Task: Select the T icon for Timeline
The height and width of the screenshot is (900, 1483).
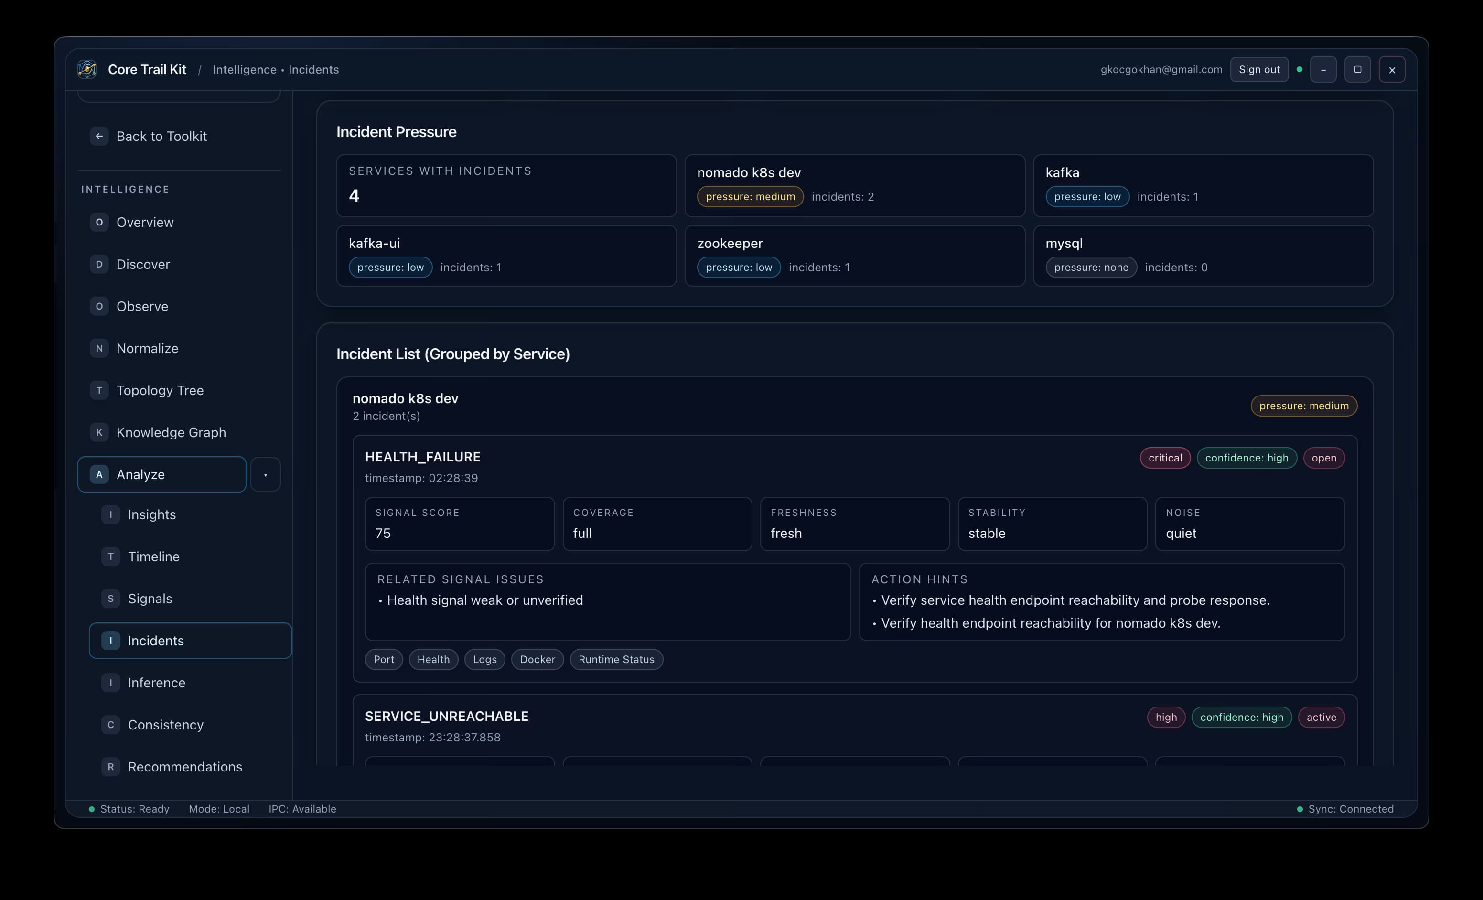Action: [x=111, y=557]
